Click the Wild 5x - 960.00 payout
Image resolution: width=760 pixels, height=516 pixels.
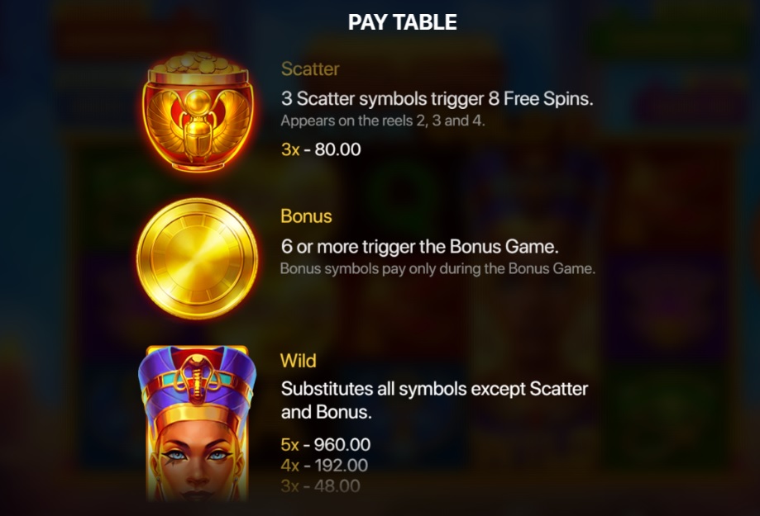[326, 444]
